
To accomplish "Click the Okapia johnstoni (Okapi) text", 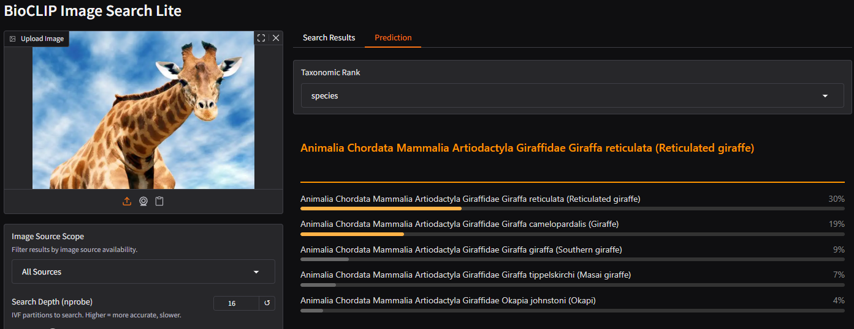I will point(448,301).
